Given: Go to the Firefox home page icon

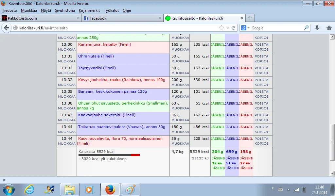Looking at the screenshot, I should (x=329, y=28).
